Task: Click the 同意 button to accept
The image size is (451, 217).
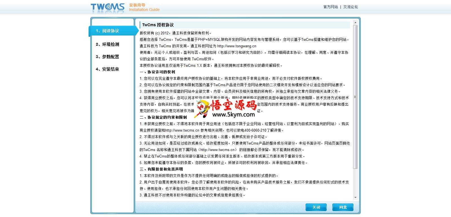Action: pyautogui.click(x=343, y=207)
